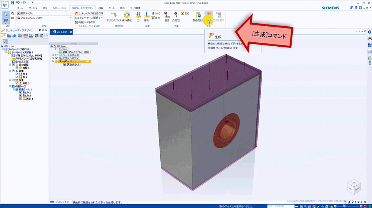Close the ジェネレーティブデザイン pane
This screenshot has height=208, width=372.
[46, 30]
